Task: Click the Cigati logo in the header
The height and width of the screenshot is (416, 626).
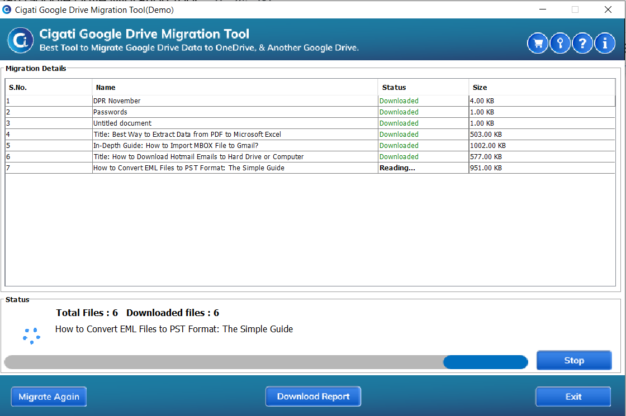Action: click(x=20, y=40)
